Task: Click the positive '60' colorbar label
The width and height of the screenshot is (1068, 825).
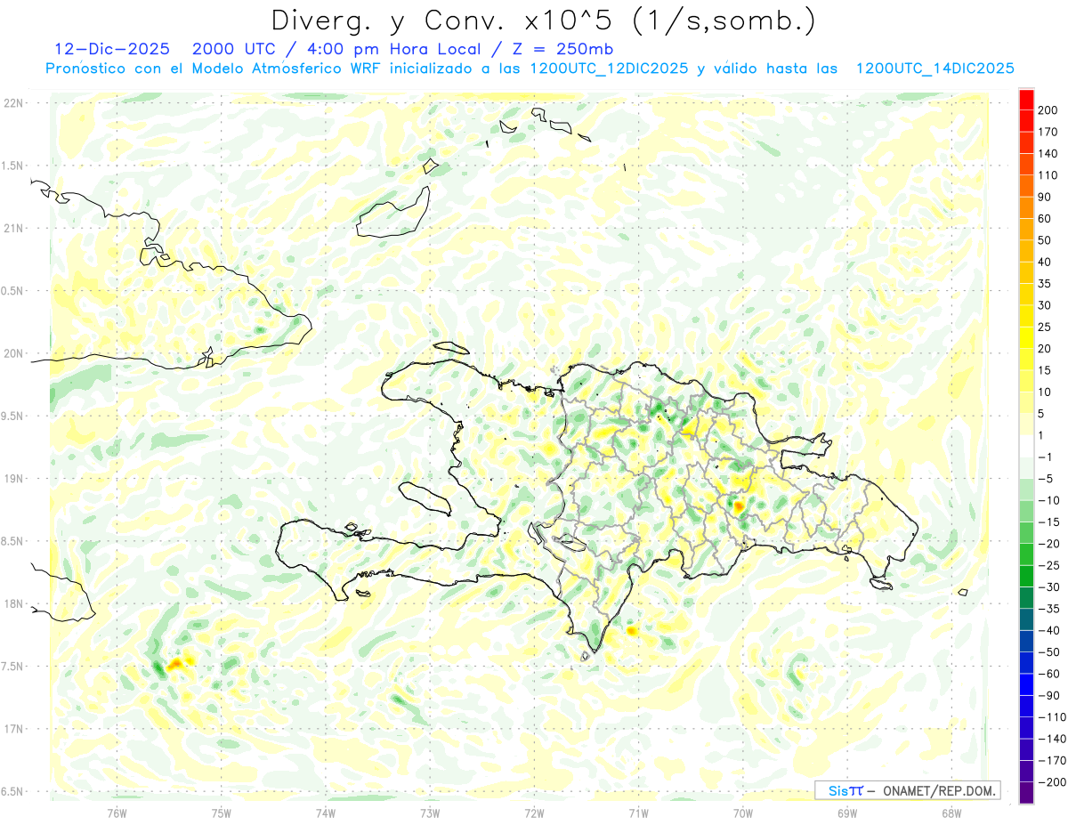Action: tap(1044, 219)
